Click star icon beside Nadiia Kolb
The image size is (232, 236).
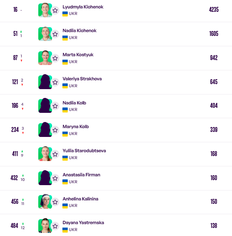[x=55, y=106]
